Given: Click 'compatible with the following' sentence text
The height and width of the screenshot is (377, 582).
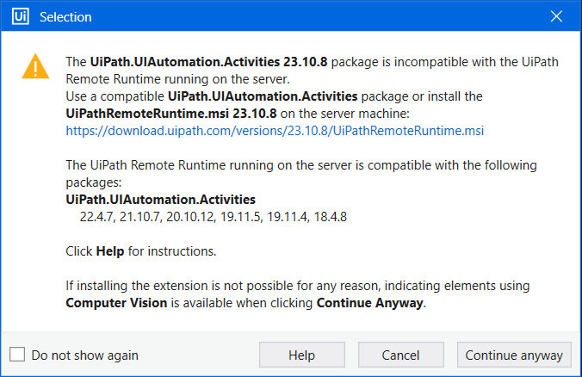Looking at the screenshot, I should tap(301, 165).
